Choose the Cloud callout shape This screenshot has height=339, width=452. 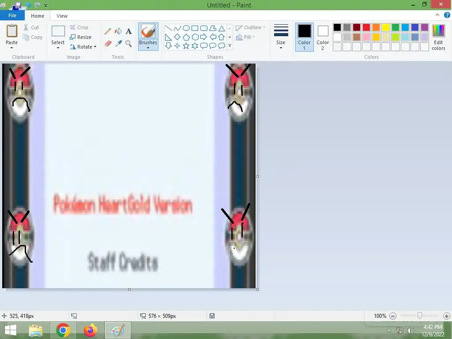click(222, 45)
